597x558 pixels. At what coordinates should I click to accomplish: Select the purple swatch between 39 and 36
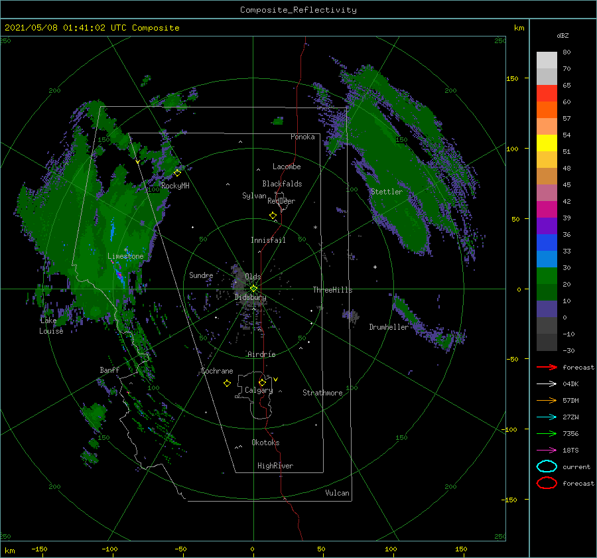click(547, 226)
